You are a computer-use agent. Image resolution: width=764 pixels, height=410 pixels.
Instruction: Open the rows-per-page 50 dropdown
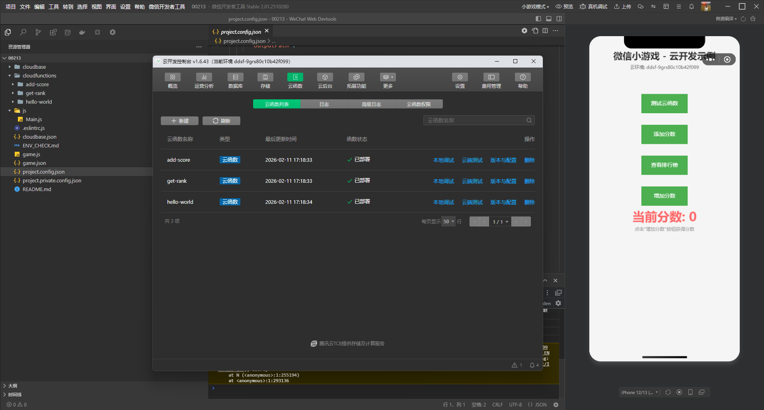pyautogui.click(x=448, y=221)
